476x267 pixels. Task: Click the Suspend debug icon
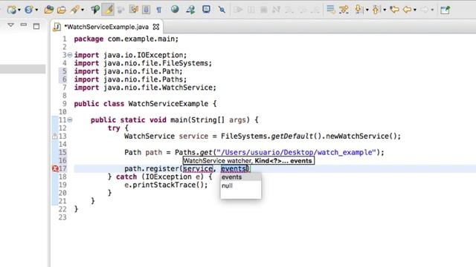251,10
